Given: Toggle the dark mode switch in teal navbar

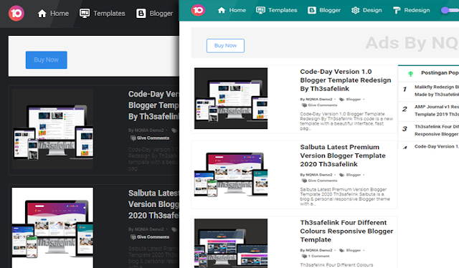Looking at the screenshot, I should (x=450, y=10).
